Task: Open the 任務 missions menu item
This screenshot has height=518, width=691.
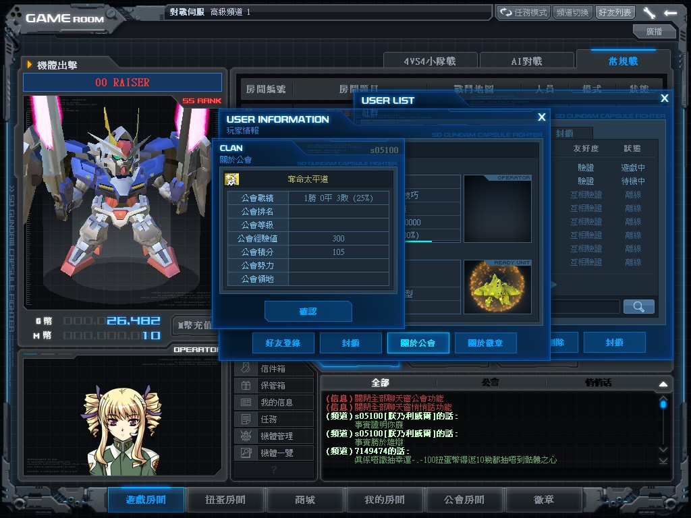Action: point(274,419)
